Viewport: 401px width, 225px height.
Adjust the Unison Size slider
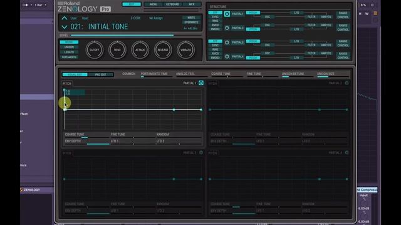coord(333,76)
